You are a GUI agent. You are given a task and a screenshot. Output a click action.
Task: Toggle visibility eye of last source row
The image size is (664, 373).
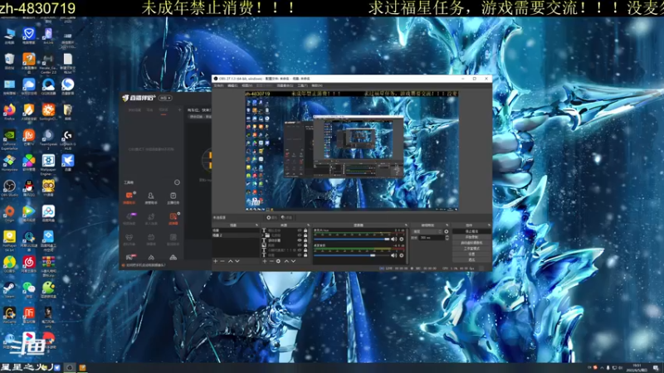pos(300,255)
